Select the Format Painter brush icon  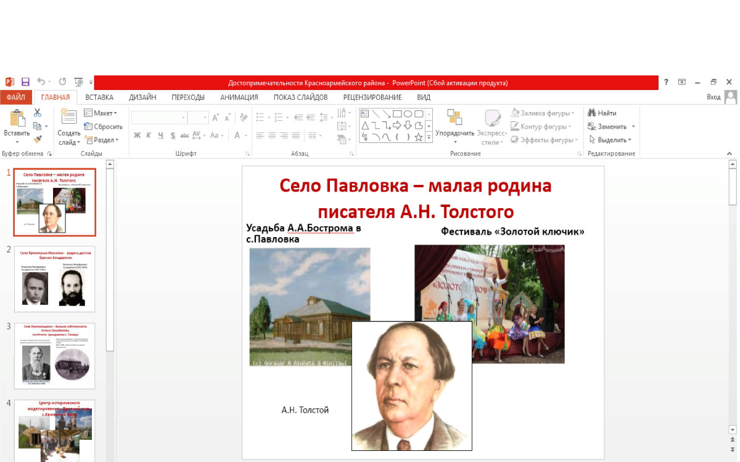pyautogui.click(x=38, y=140)
